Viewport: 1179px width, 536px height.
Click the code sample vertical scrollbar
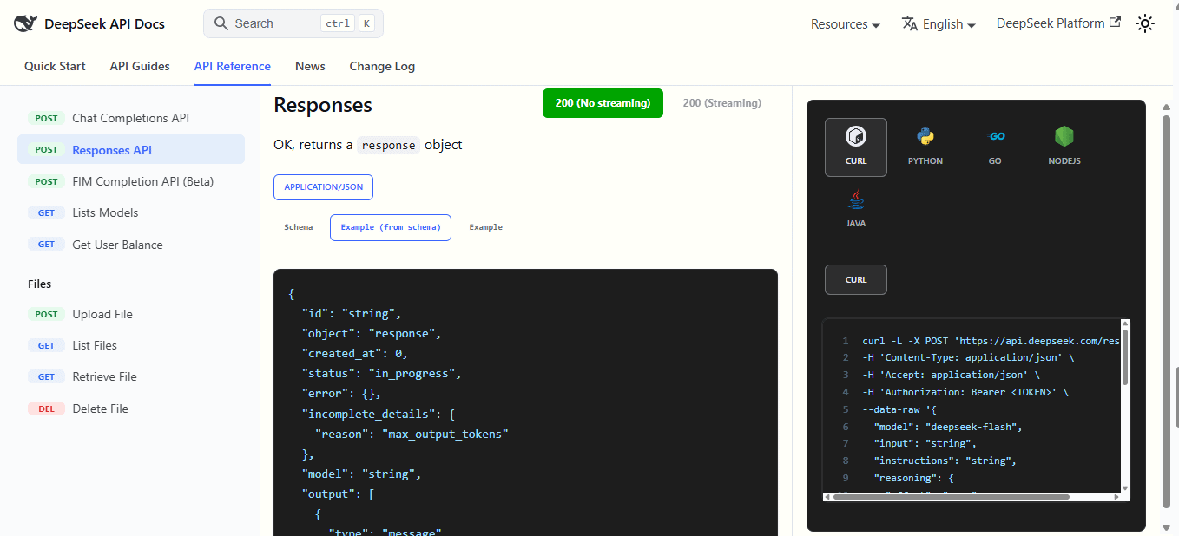(1125, 356)
